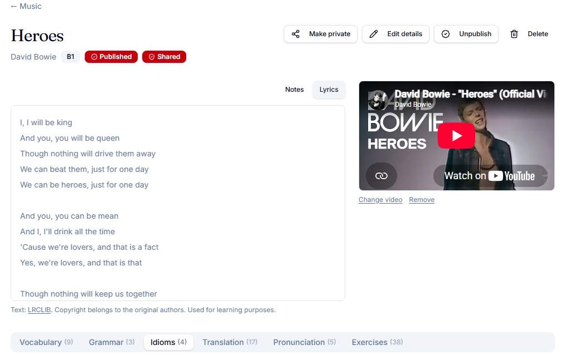This screenshot has width=575, height=360.
Task: Click lyric 'Though nothing will keep us together'
Action: tap(89, 294)
